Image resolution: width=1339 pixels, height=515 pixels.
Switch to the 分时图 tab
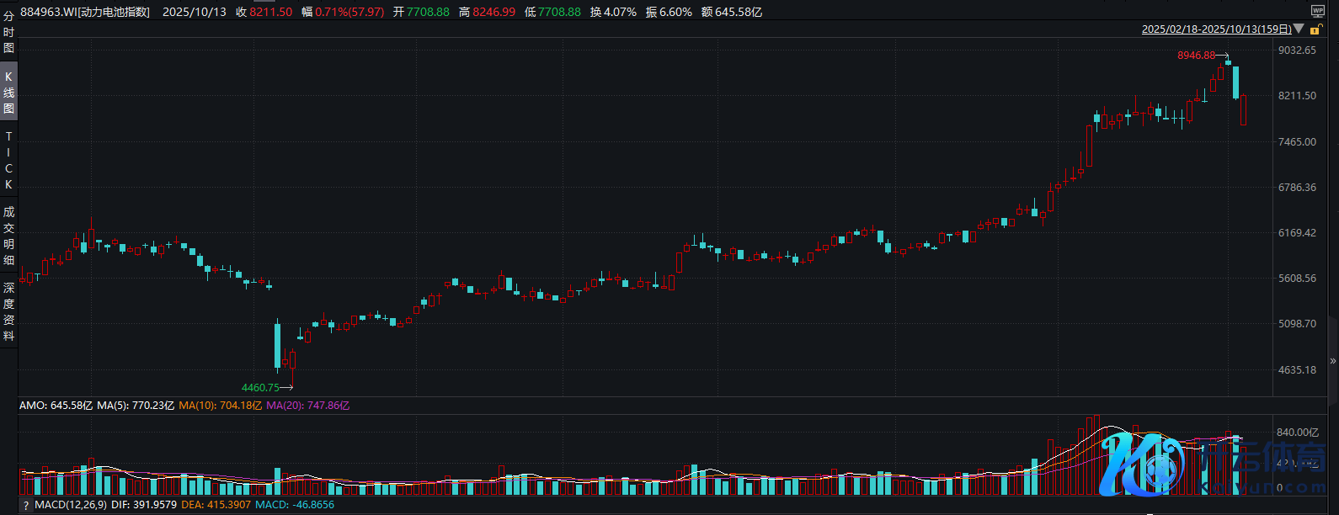tap(8, 32)
